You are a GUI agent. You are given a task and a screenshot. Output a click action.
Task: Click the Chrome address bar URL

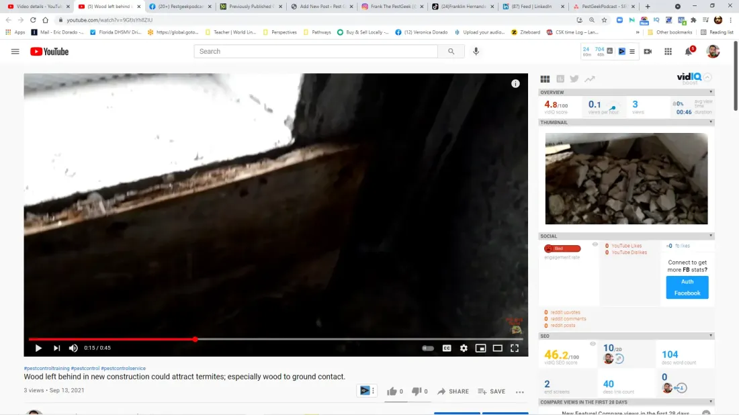tap(110, 19)
